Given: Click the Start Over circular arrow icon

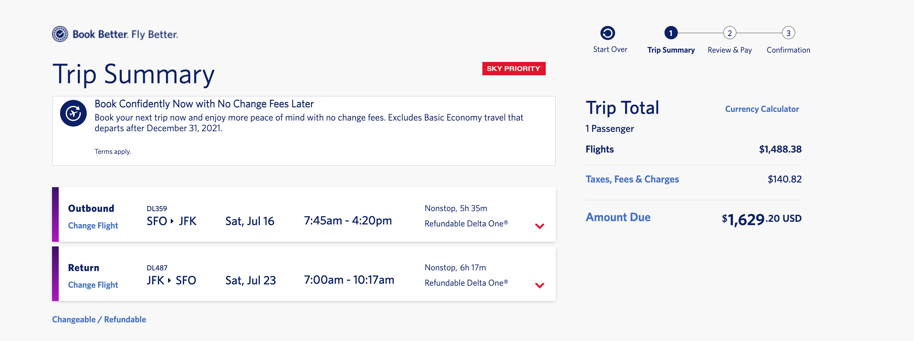Looking at the screenshot, I should click(607, 33).
